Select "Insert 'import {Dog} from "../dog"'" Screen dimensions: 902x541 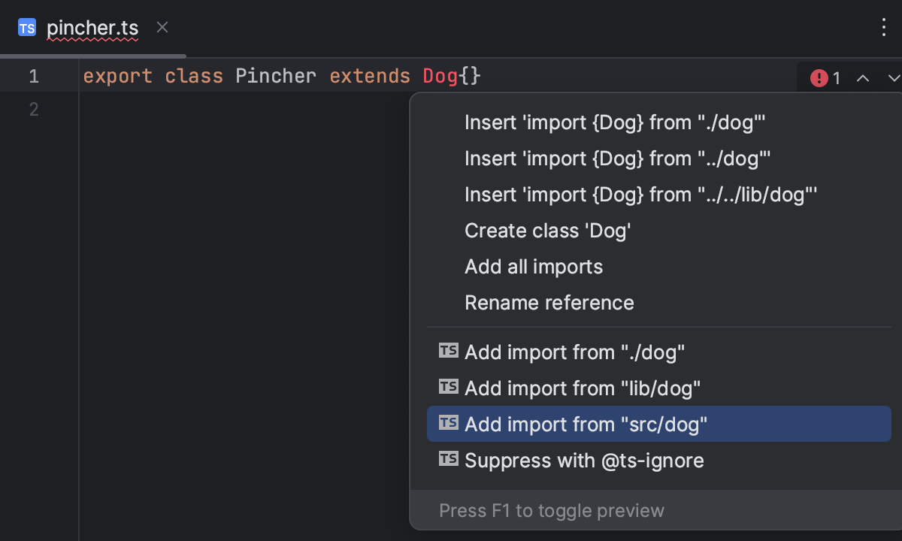[617, 159]
